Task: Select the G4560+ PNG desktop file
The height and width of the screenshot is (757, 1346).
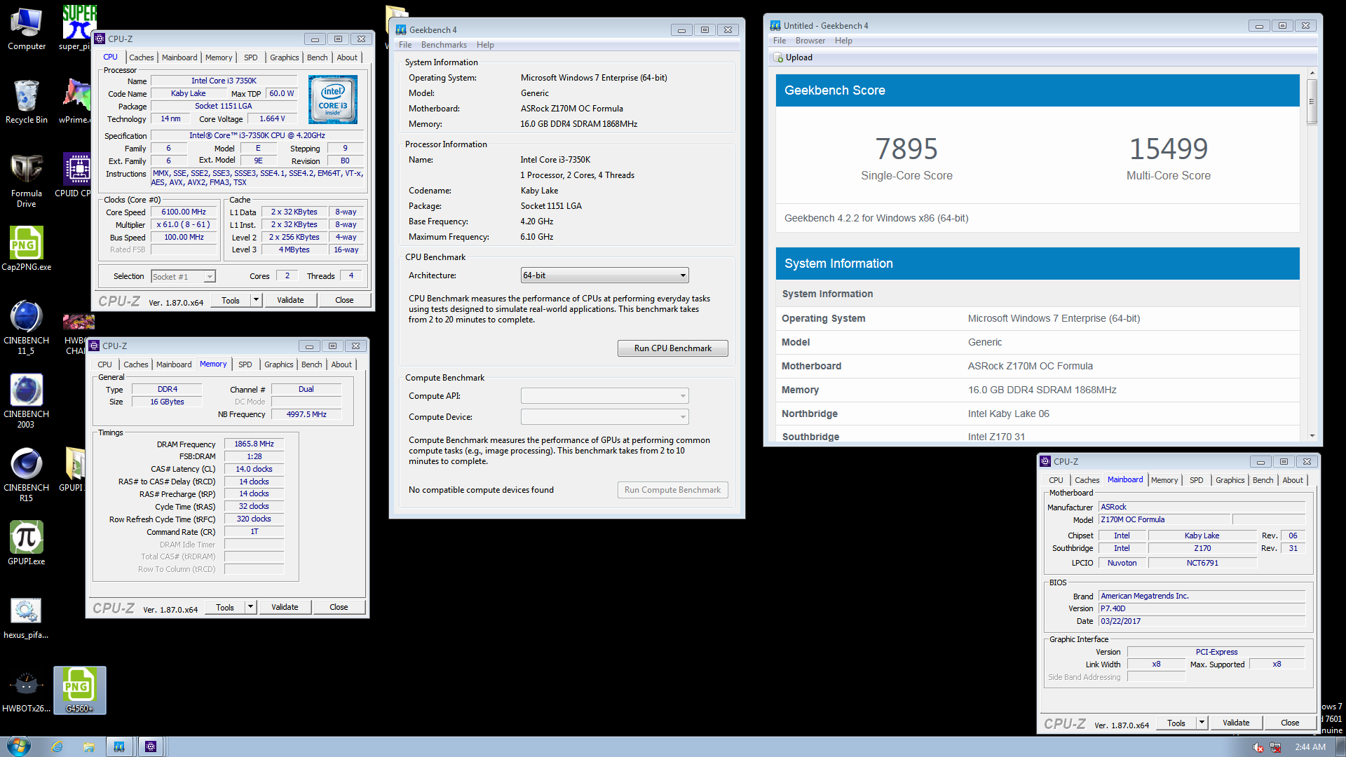Action: coord(80,690)
